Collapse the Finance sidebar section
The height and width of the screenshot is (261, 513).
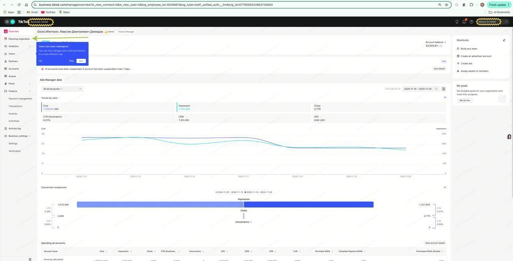pos(30,91)
